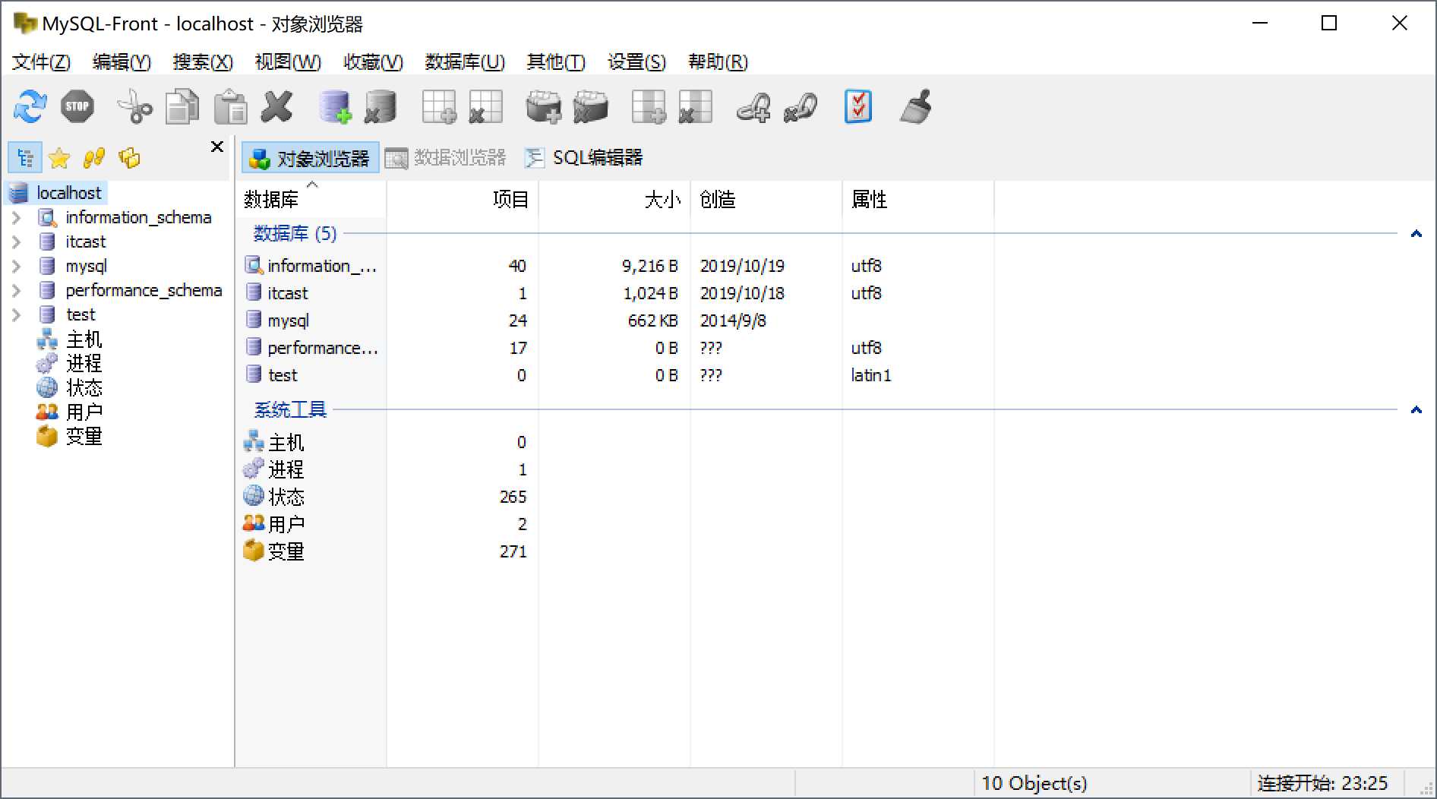Click the delete foreign key chain icon
Viewport: 1437px width, 799px height.
point(801,106)
